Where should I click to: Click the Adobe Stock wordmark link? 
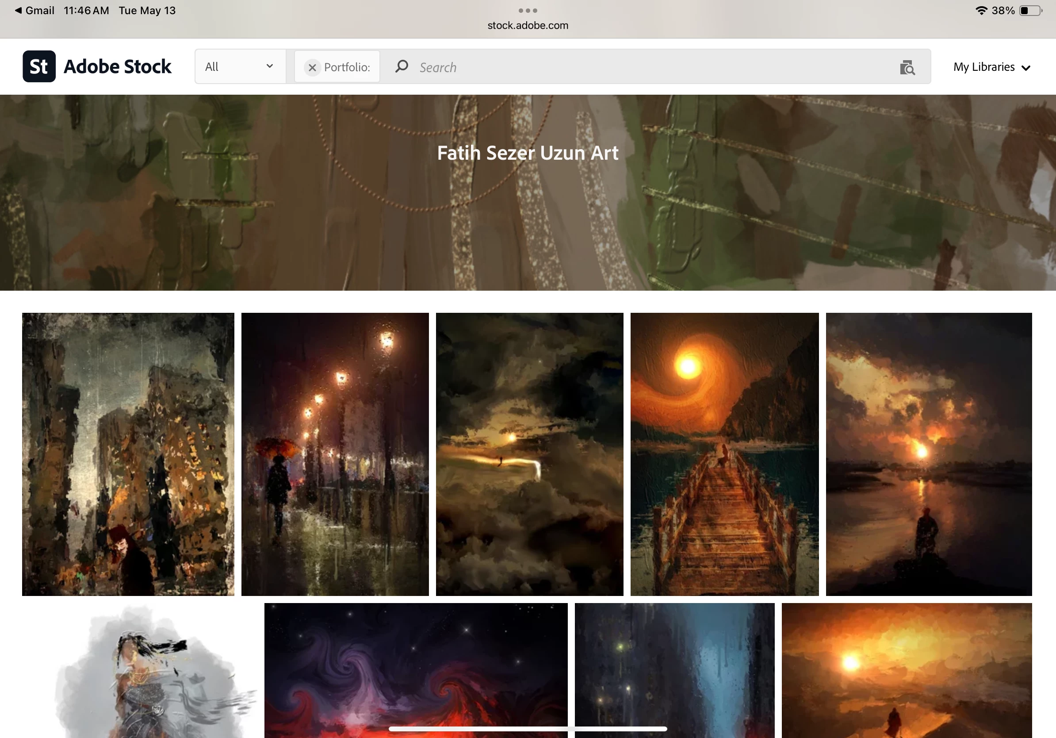point(117,67)
